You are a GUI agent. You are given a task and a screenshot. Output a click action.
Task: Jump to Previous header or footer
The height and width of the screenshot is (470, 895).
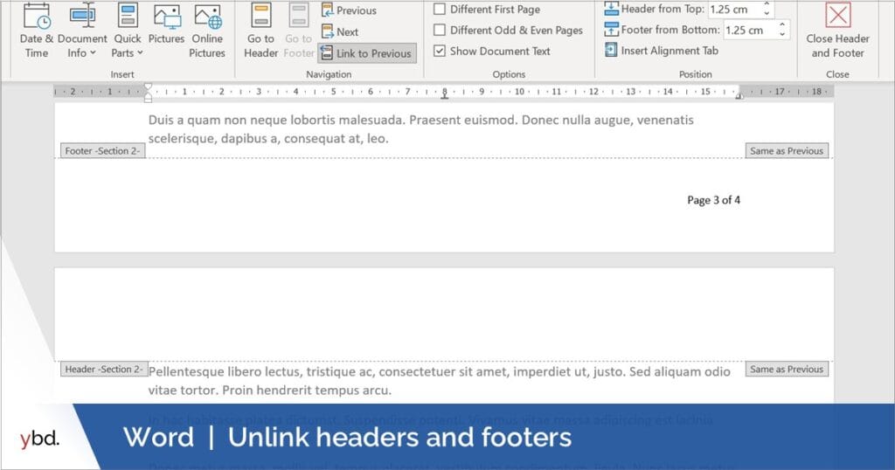348,10
